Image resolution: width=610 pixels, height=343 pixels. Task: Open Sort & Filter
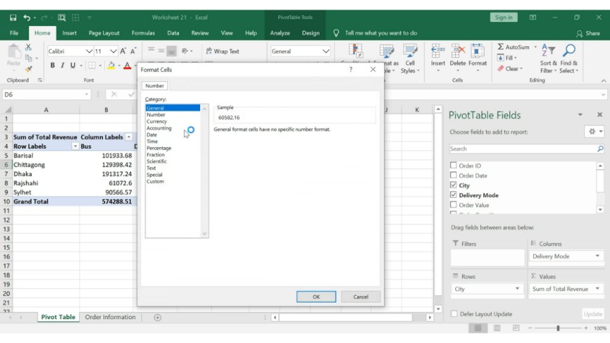tap(548, 59)
